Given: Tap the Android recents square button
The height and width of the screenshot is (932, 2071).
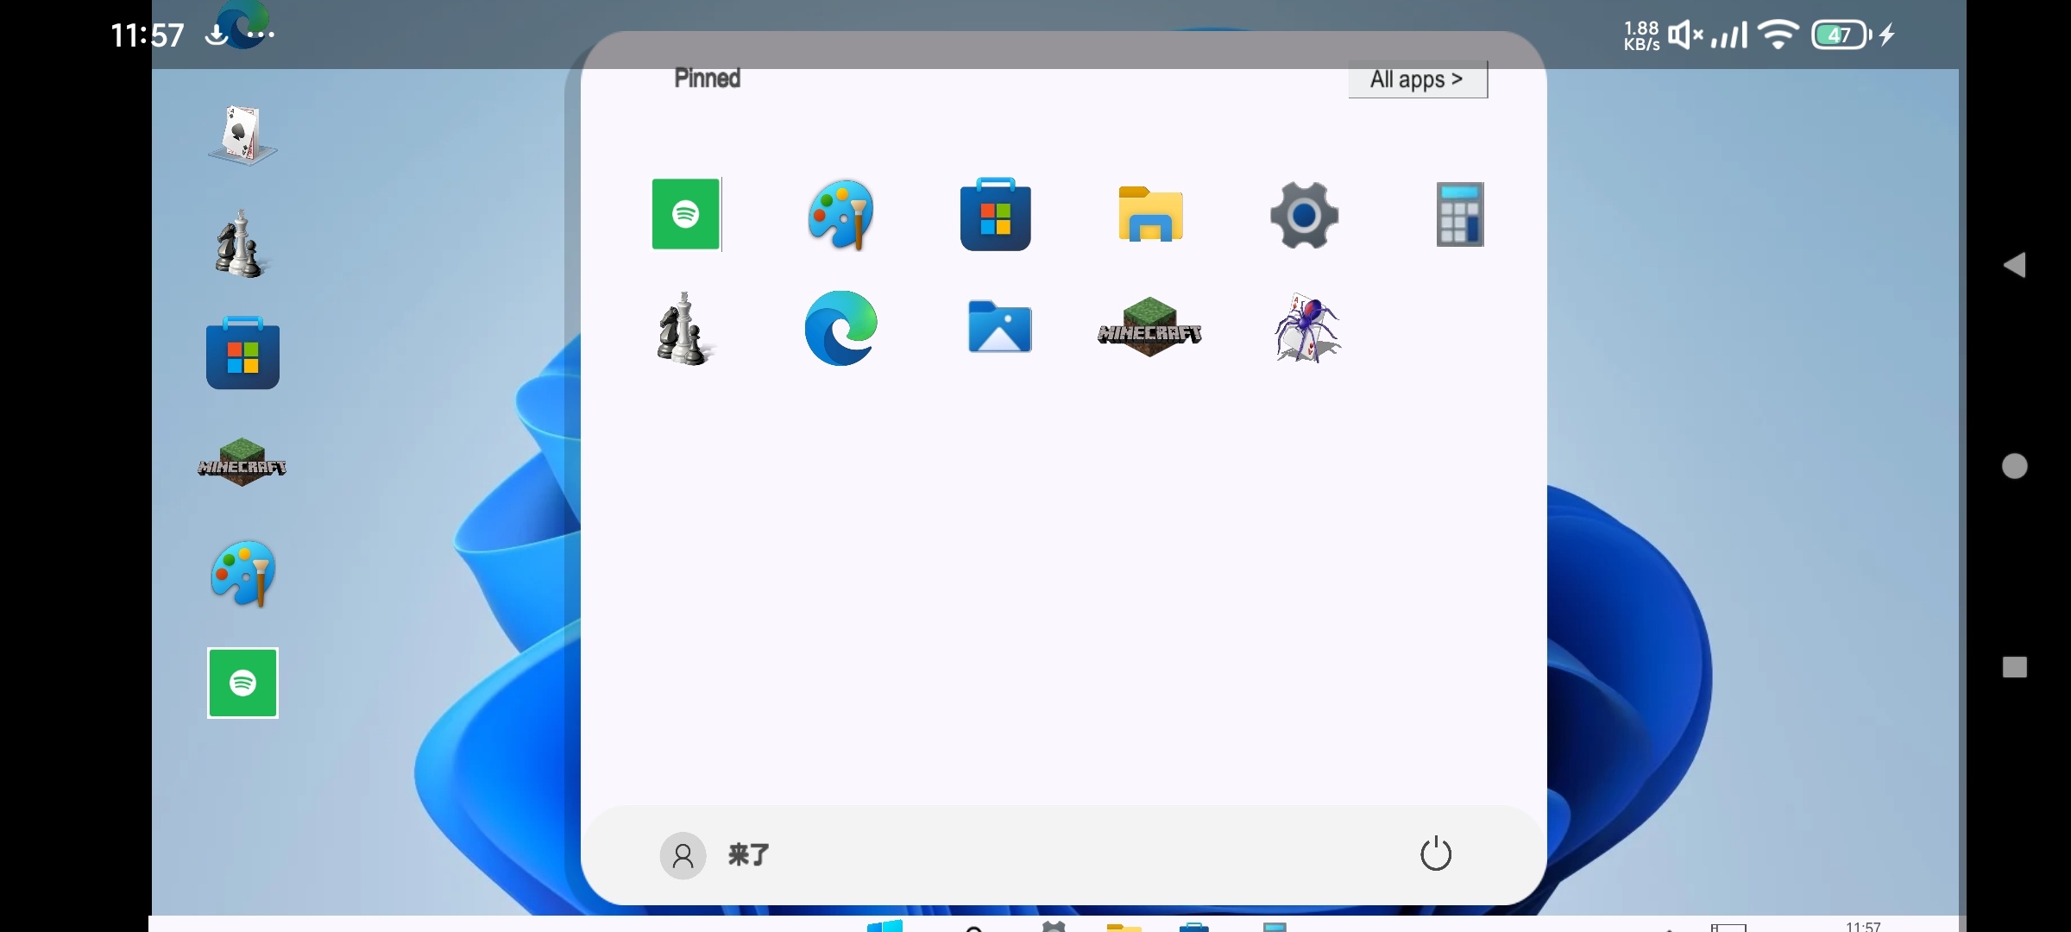Looking at the screenshot, I should coord(2014,667).
